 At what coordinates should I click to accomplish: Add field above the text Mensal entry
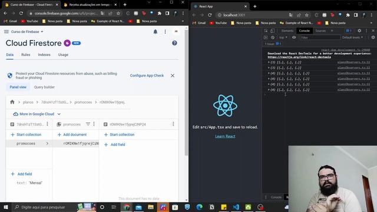coord(21,174)
